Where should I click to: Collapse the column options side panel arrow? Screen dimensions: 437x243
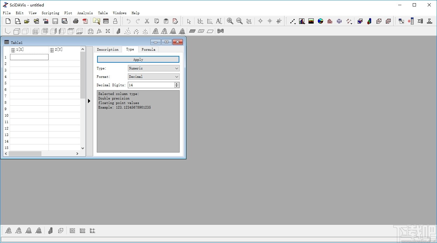click(89, 101)
